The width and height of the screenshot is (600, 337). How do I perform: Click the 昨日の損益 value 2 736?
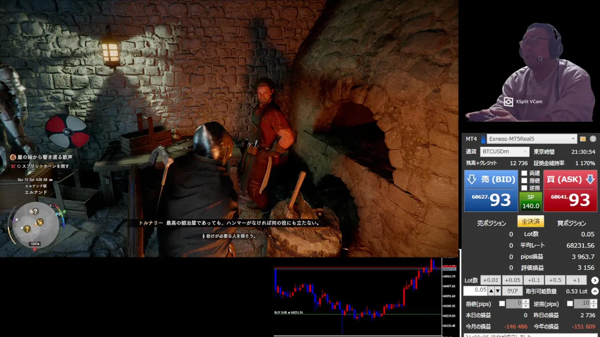coord(588,315)
